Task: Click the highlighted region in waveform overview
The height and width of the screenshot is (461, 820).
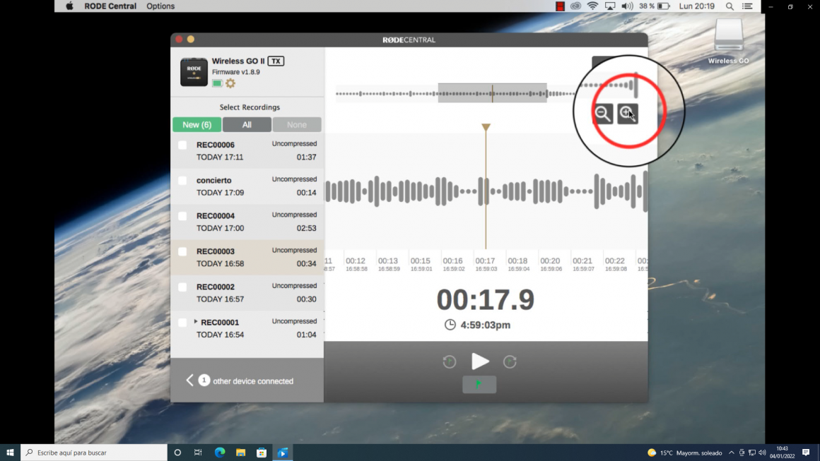Action: click(x=492, y=93)
